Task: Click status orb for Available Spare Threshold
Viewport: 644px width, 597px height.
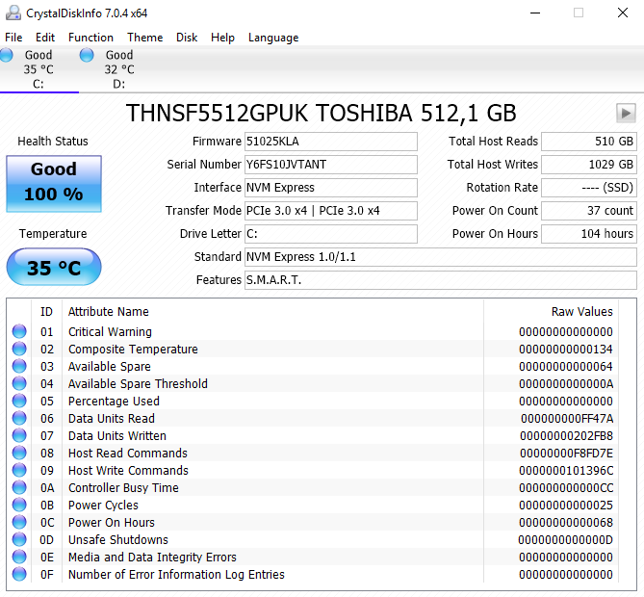Action: coord(19,383)
